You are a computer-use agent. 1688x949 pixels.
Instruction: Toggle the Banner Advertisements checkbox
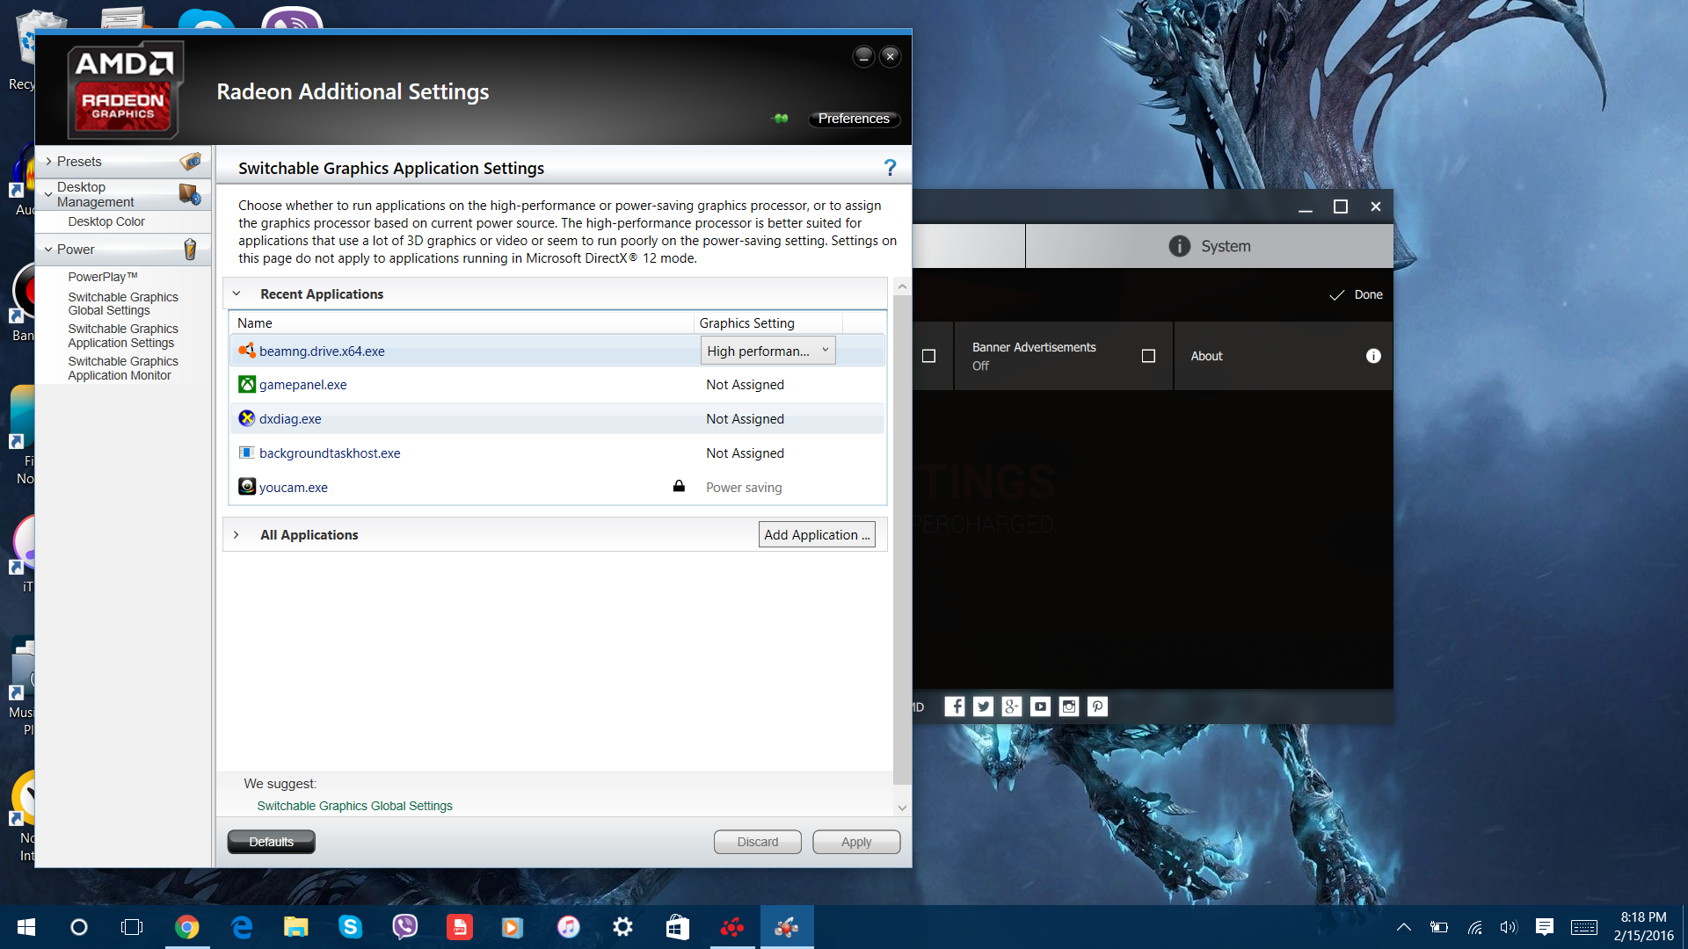(x=1148, y=356)
